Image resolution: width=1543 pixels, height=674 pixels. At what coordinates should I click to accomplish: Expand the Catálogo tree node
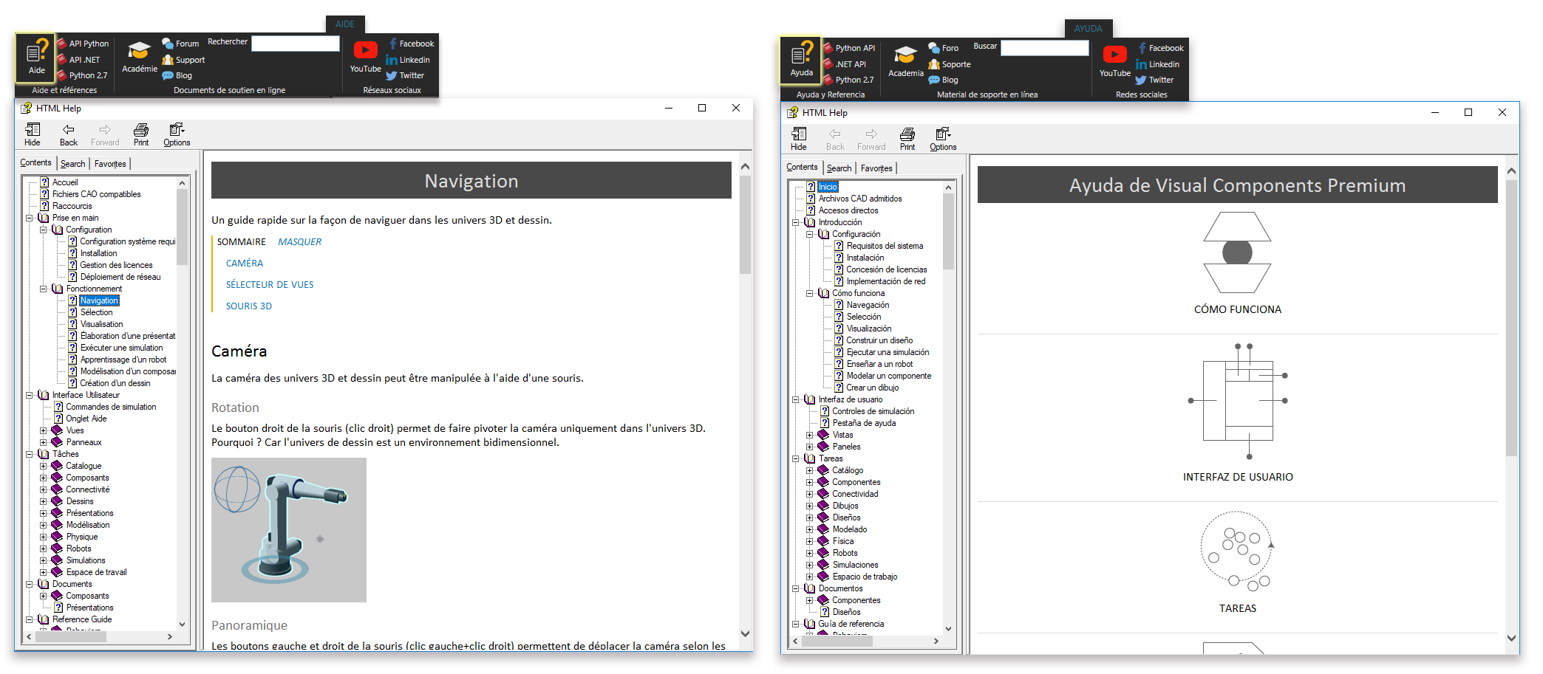809,470
